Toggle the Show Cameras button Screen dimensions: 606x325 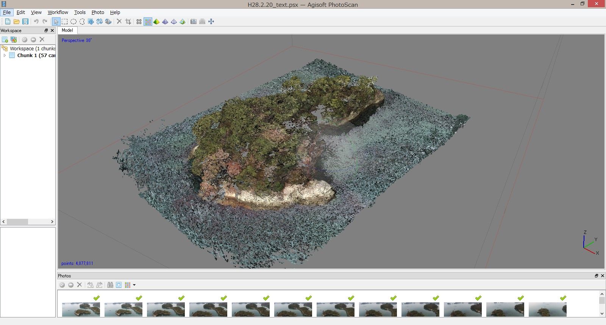(x=193, y=22)
